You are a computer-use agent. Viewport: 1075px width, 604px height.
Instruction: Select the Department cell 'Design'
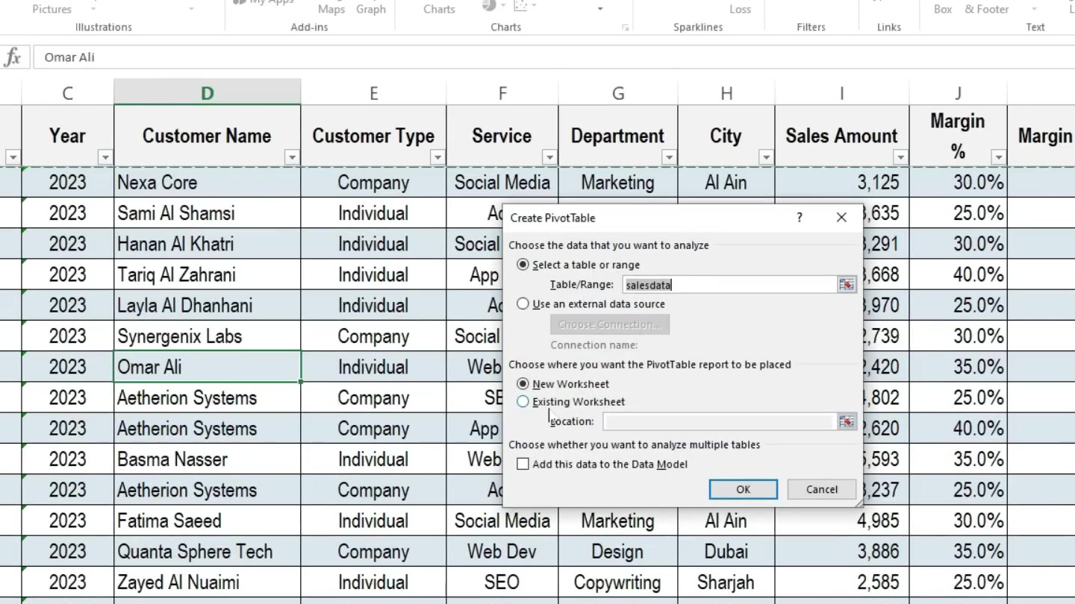click(x=618, y=552)
